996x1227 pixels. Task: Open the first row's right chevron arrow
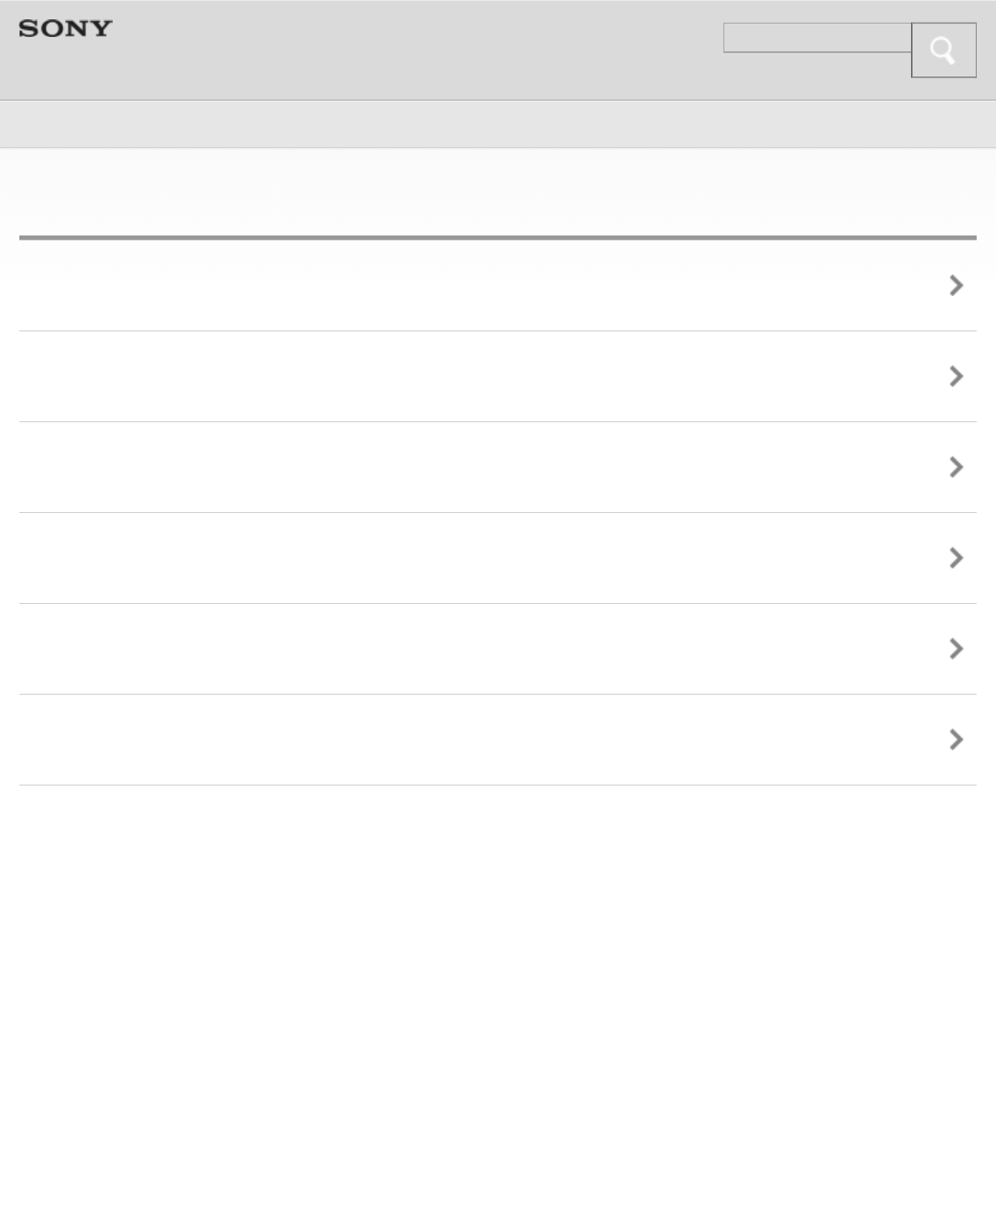click(956, 286)
